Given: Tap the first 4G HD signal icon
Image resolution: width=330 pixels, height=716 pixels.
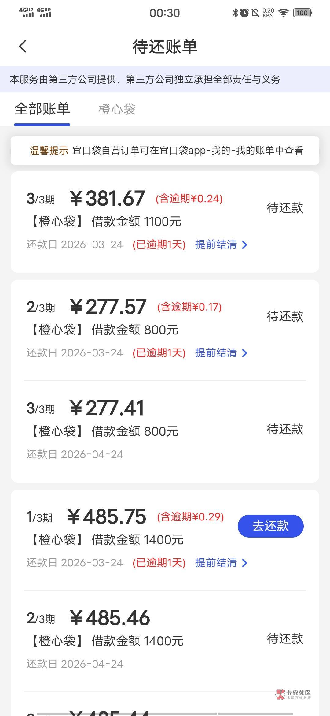Looking at the screenshot, I should click(26, 13).
